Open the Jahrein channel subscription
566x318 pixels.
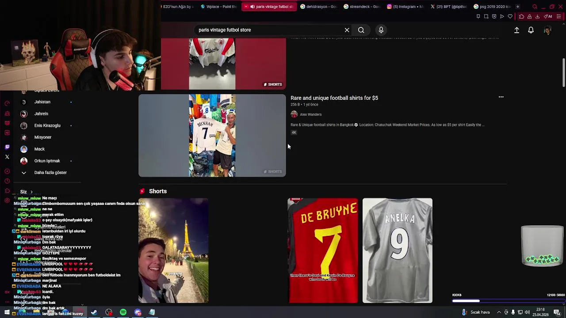coord(41,114)
